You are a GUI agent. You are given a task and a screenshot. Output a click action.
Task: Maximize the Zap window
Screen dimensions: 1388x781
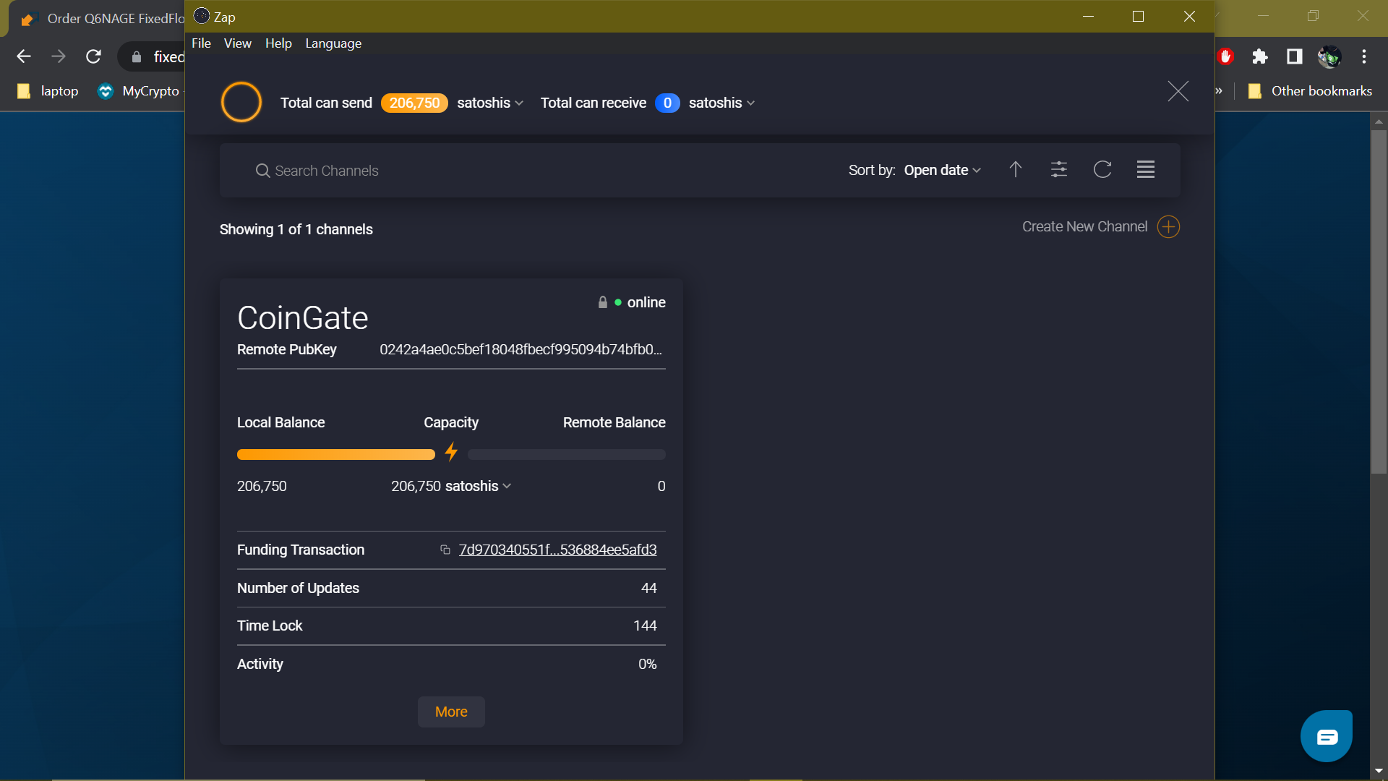[x=1138, y=17]
